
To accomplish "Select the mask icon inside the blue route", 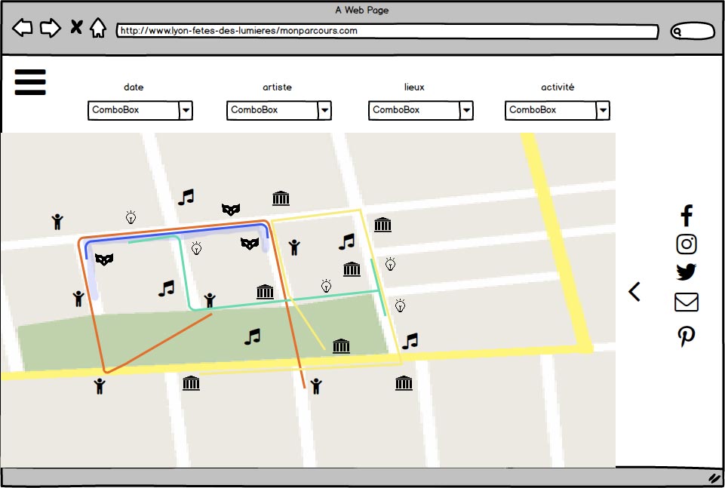I will point(250,243).
